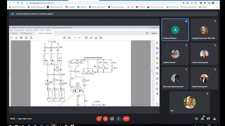The height and width of the screenshot is (126, 225).
Task: Click the open PDF document tab in Acrobat
Action: click(45, 33)
